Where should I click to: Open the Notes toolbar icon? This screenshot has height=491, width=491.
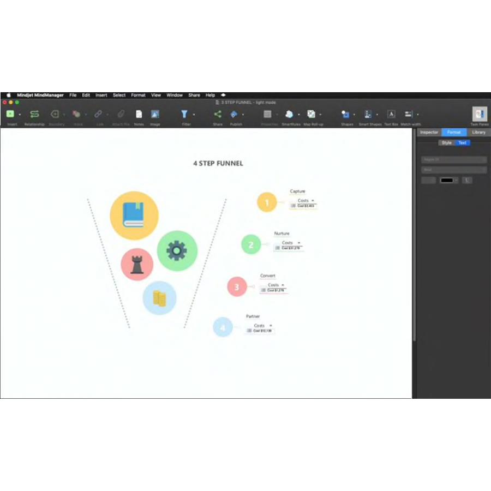(x=139, y=114)
